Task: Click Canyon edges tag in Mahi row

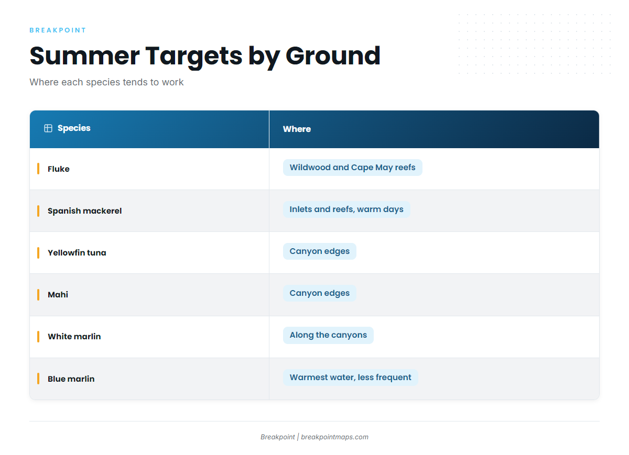Action: 319,293
